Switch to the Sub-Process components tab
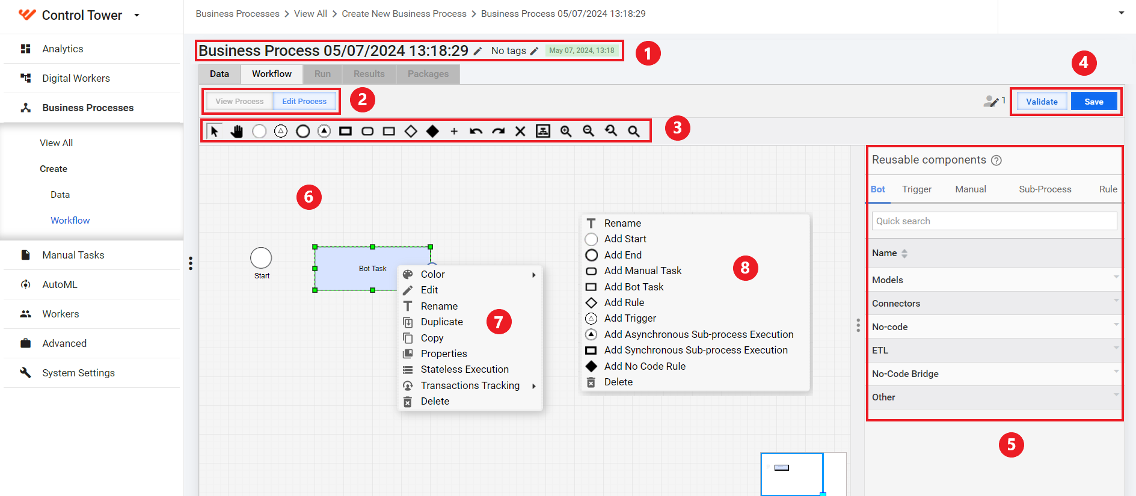The width and height of the screenshot is (1136, 496). (x=1045, y=189)
